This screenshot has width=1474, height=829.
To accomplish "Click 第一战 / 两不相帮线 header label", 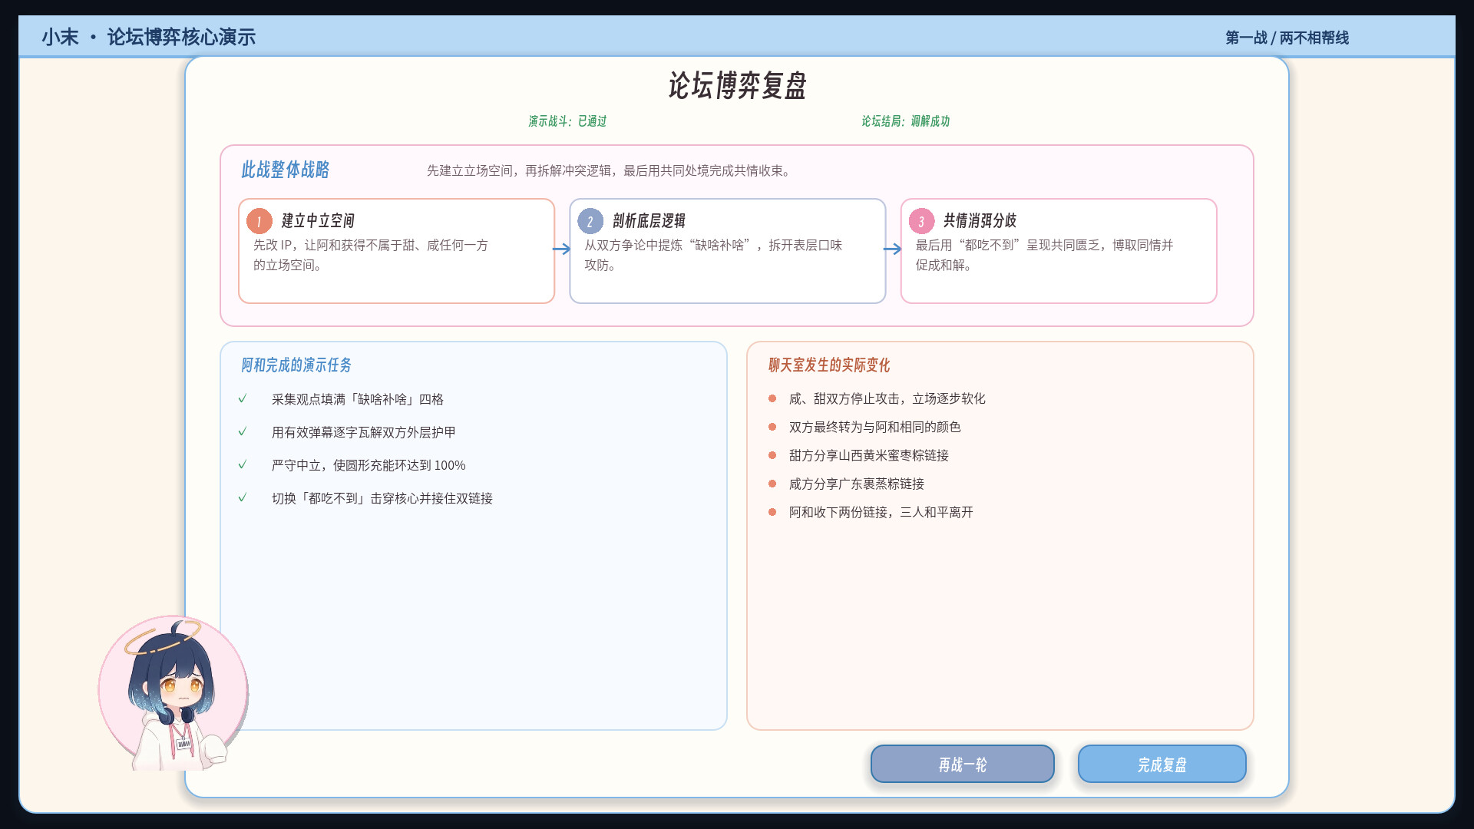I will pyautogui.click(x=1287, y=38).
